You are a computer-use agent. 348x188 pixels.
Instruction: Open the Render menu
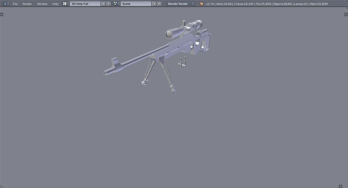click(x=27, y=4)
